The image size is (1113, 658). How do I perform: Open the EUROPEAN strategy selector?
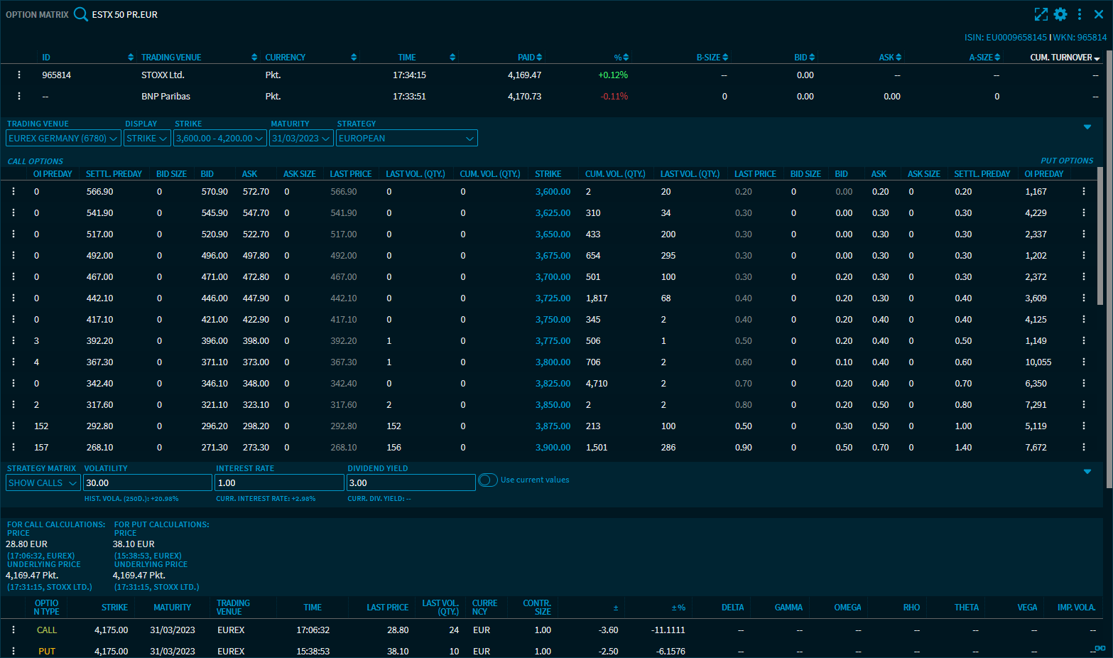[x=406, y=139]
